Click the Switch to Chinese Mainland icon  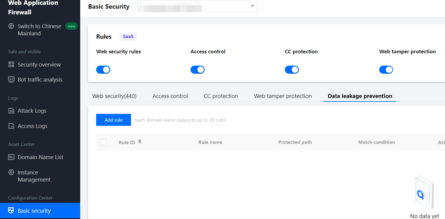(x=11, y=26)
